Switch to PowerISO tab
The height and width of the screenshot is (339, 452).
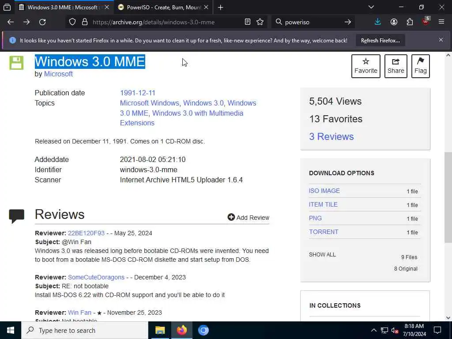(163, 7)
